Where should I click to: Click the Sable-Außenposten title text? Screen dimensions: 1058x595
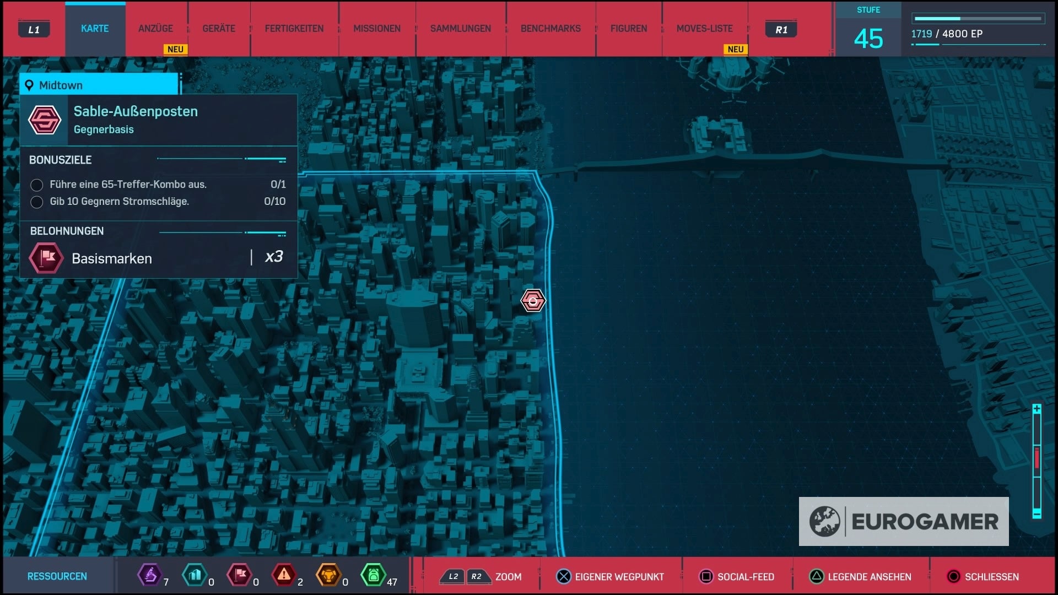click(136, 111)
